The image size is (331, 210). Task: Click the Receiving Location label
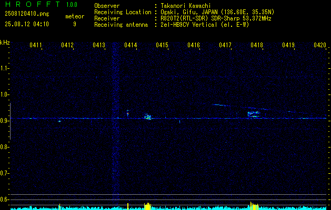click(x=123, y=12)
